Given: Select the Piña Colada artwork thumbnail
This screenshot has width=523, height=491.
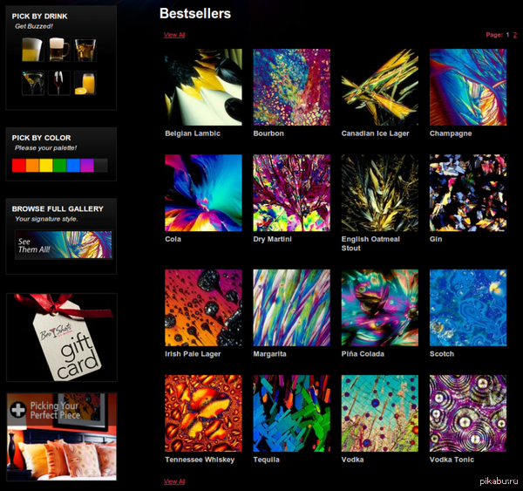Looking at the screenshot, I should [x=379, y=308].
